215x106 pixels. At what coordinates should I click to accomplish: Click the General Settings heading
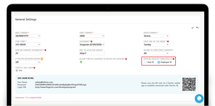pos(26,19)
